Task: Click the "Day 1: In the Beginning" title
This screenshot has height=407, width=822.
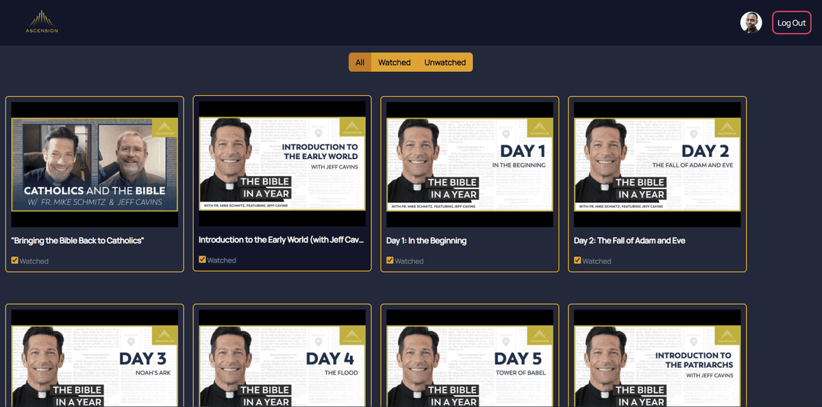Action: click(426, 241)
